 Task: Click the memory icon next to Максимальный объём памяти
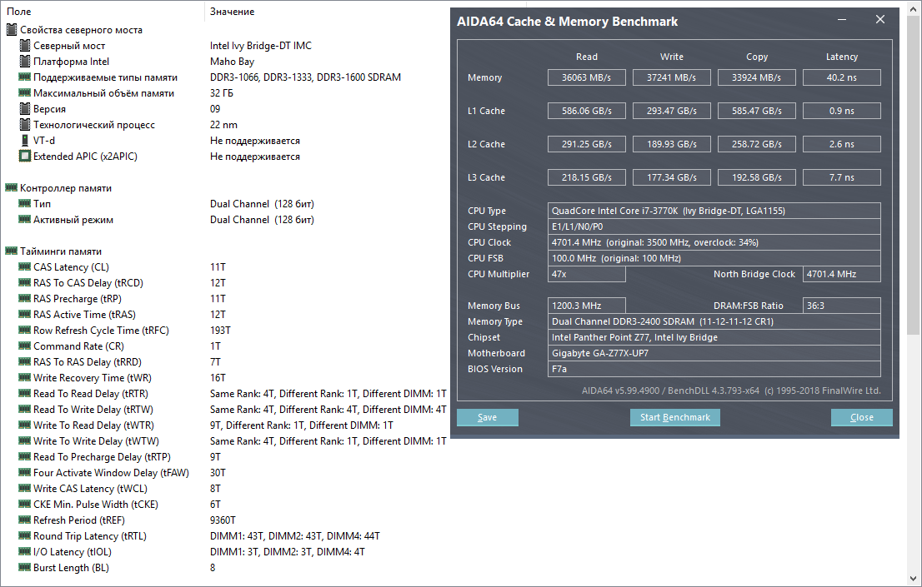[25, 92]
